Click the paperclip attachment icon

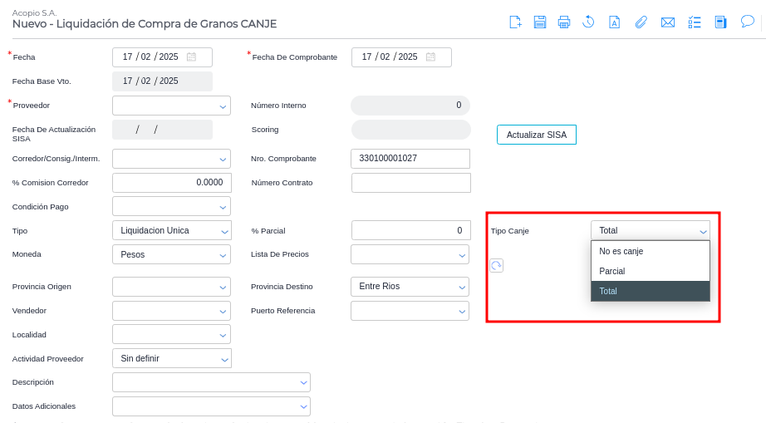pyautogui.click(x=641, y=22)
